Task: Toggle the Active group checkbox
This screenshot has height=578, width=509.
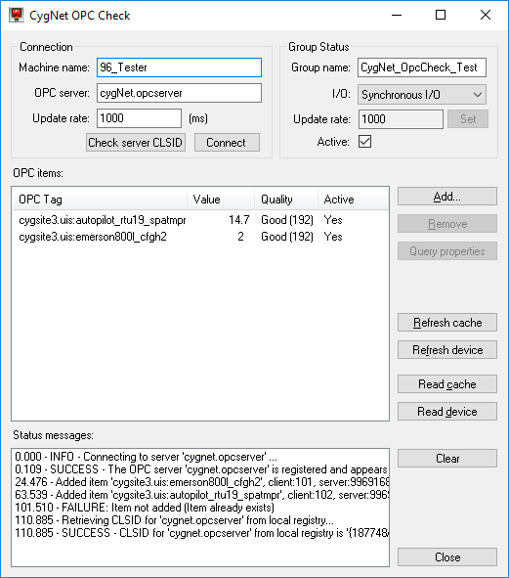Action: tap(364, 142)
